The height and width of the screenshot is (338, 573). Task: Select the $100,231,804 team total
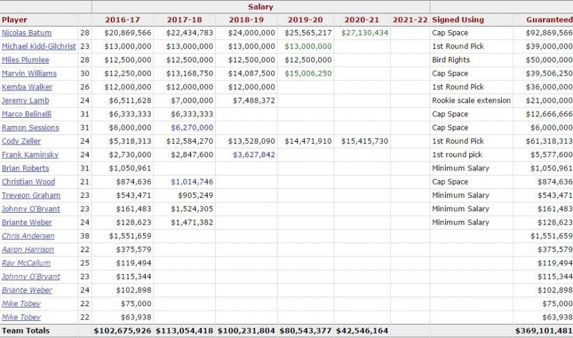(246, 331)
